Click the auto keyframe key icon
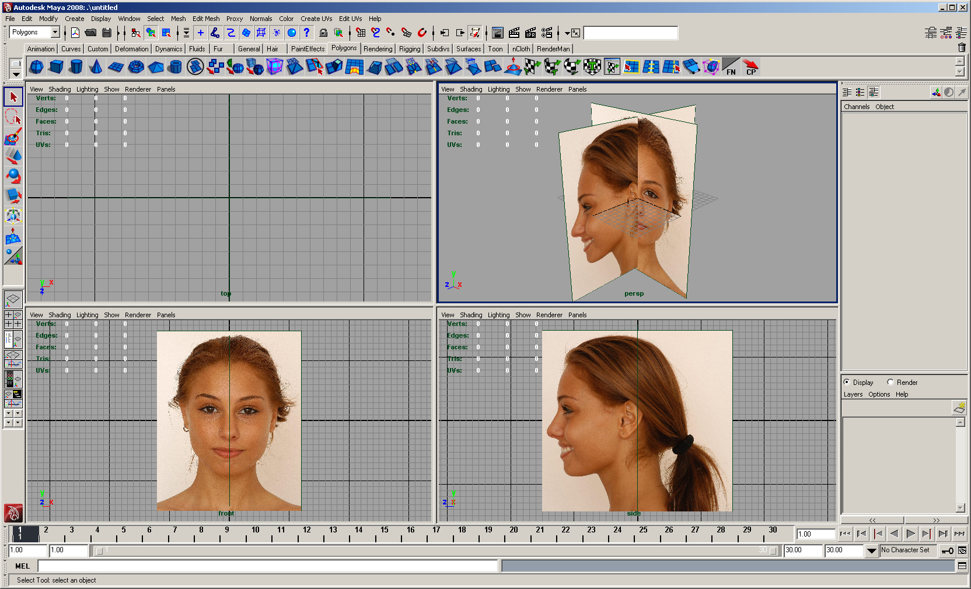Image resolution: width=971 pixels, height=589 pixels. point(947,551)
